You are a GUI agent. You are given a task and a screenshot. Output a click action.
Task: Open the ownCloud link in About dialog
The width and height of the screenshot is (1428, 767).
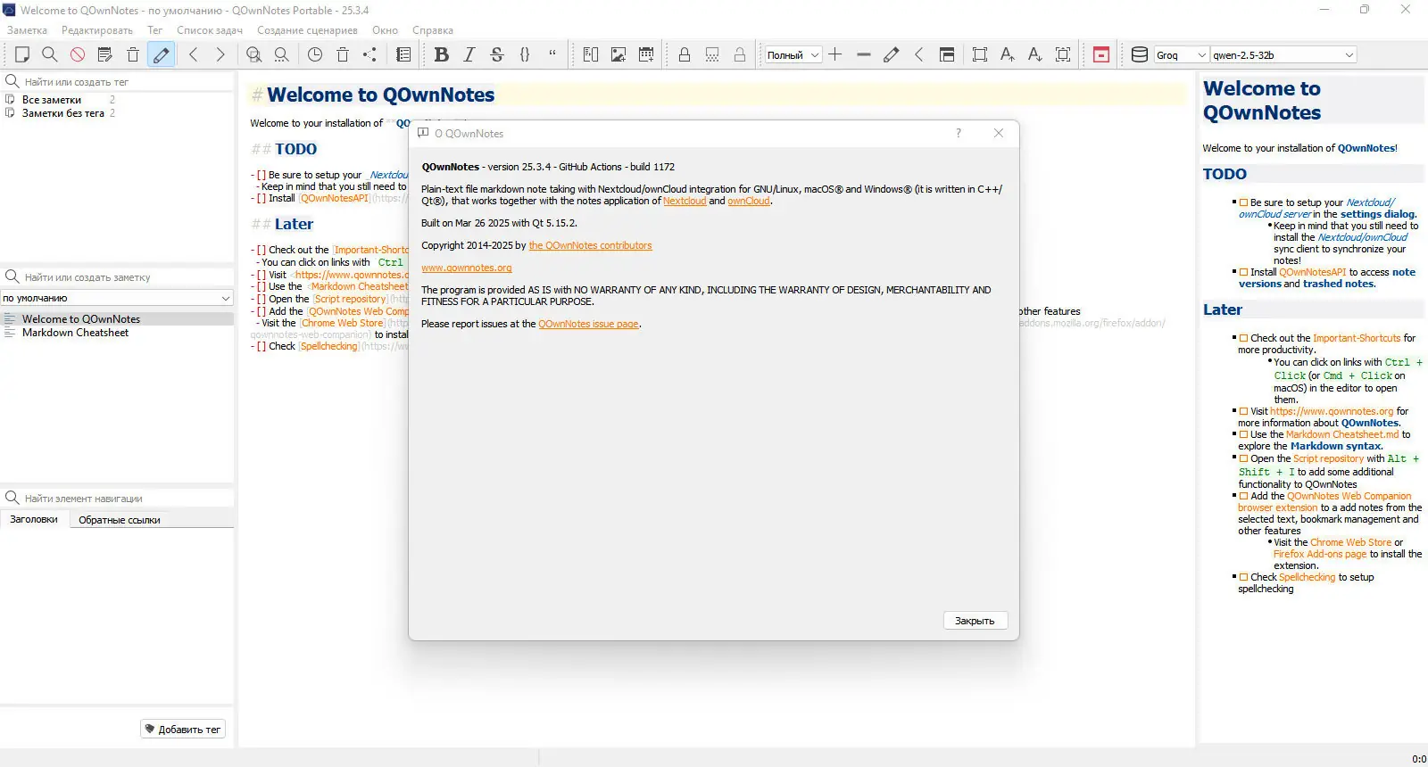coord(749,202)
